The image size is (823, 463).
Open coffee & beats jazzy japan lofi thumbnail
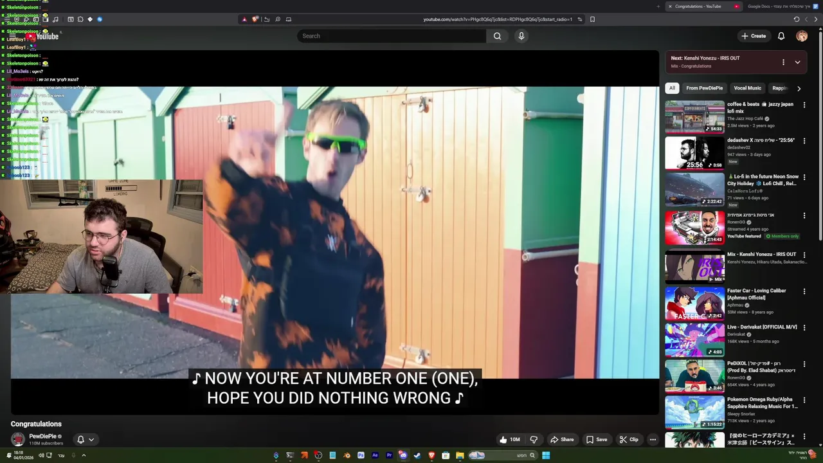click(x=694, y=116)
